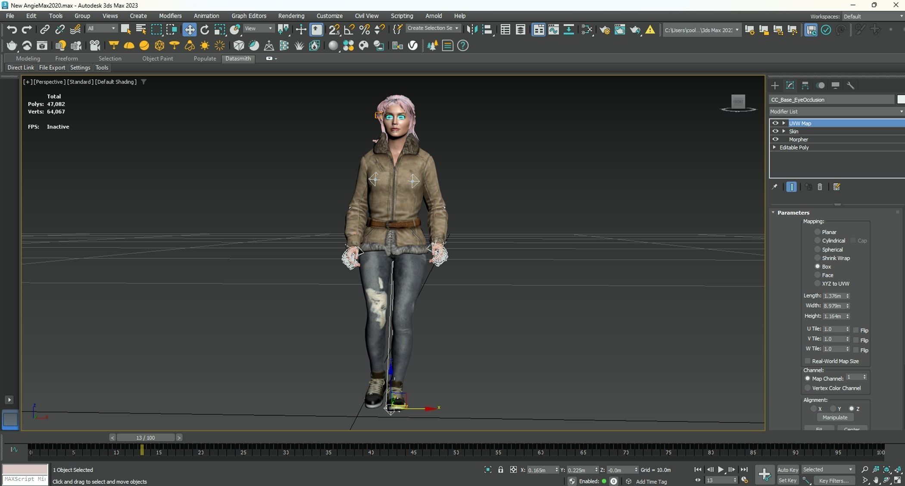Image resolution: width=905 pixels, height=486 pixels.
Task: Activate the Select and Rotate tool
Action: pyautogui.click(x=205, y=29)
